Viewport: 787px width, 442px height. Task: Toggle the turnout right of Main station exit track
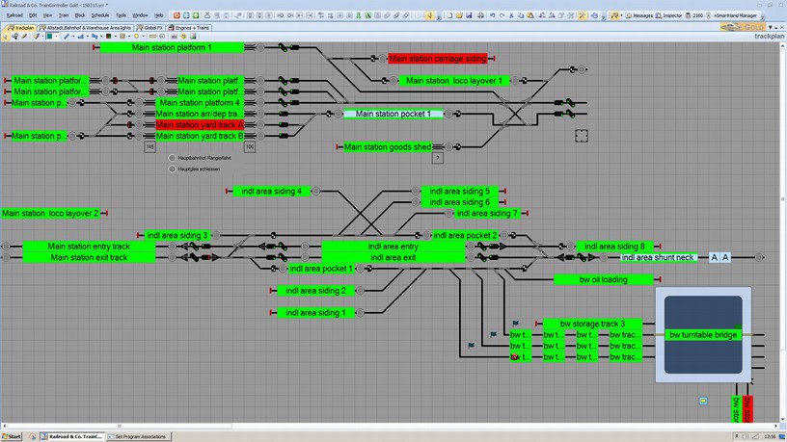[194, 257]
